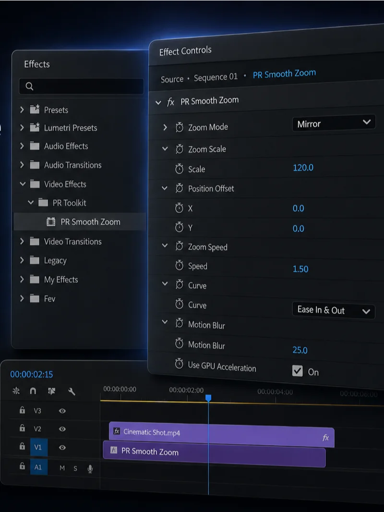Viewport: 384px width, 512px height.
Task: Click the Speed value 1.50
Action: 300,269
